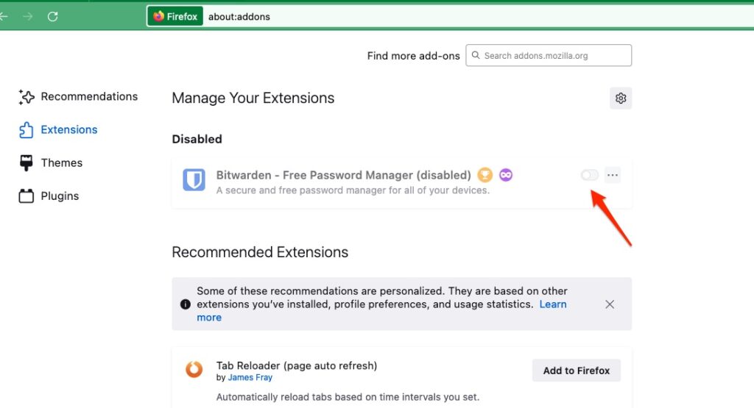Click the Bitwarden shield icon
Image resolution: width=754 pixels, height=408 pixels.
[194, 179]
